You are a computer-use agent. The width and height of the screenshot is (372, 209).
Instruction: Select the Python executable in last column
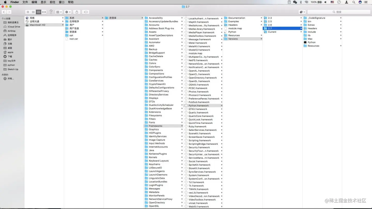(x=322, y=42)
